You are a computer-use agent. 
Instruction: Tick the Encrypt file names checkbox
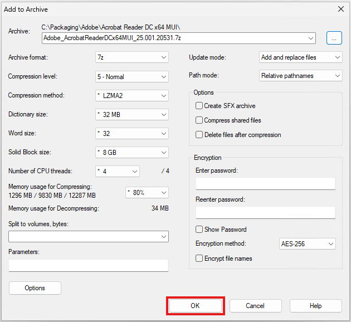[x=199, y=258]
